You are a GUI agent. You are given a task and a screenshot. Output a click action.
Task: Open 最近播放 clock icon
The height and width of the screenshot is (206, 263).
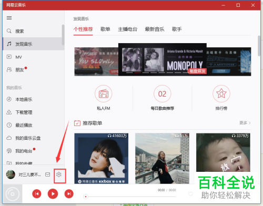coord(9,125)
